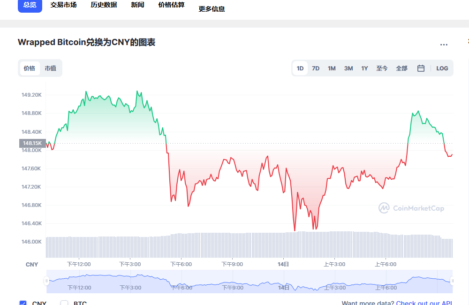Click the 14日 date label on the main chart axis
The width and height of the screenshot is (469, 305).
point(283,264)
